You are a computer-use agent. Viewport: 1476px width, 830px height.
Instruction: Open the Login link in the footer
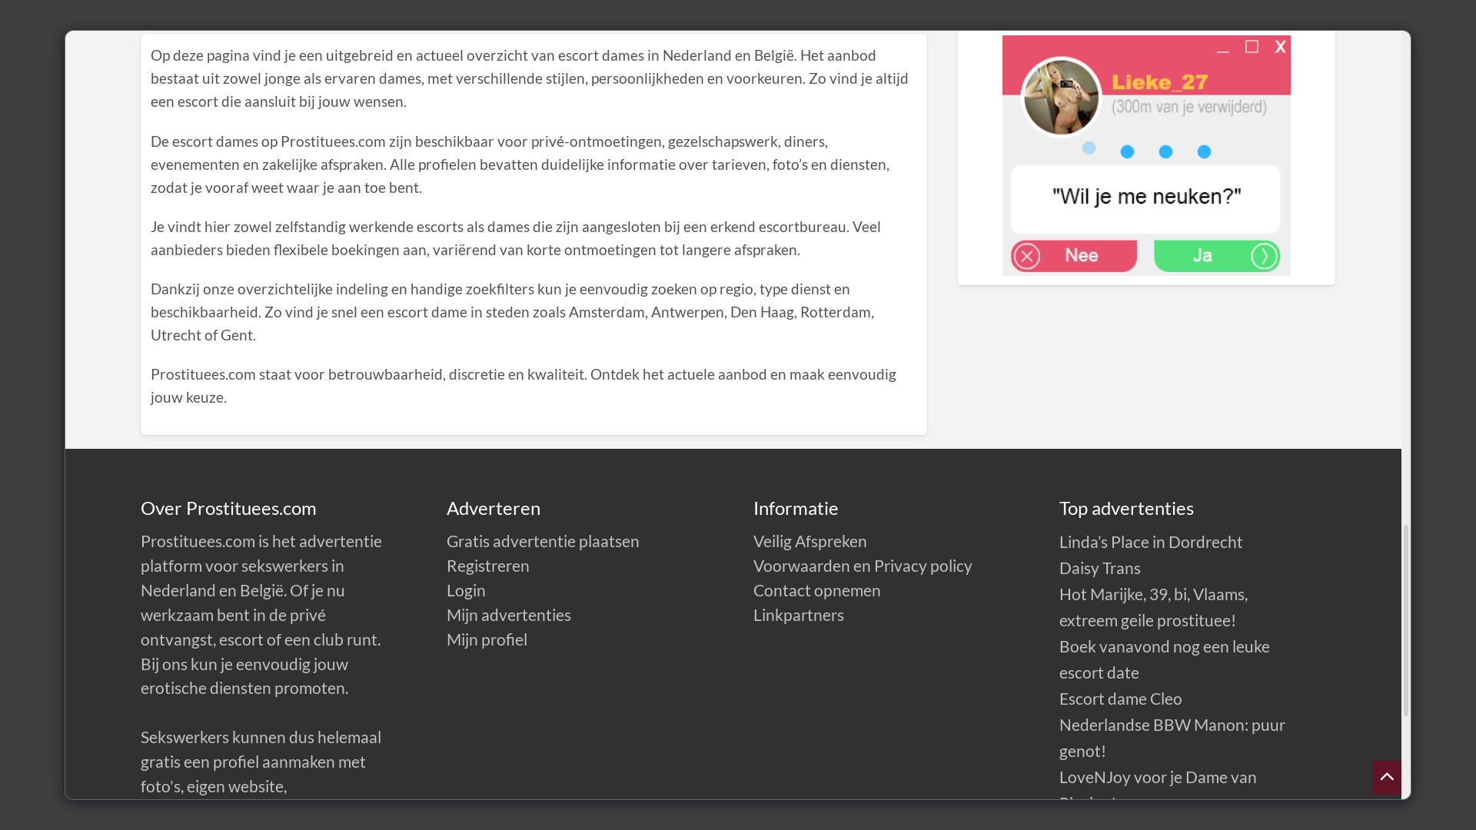[x=466, y=590]
